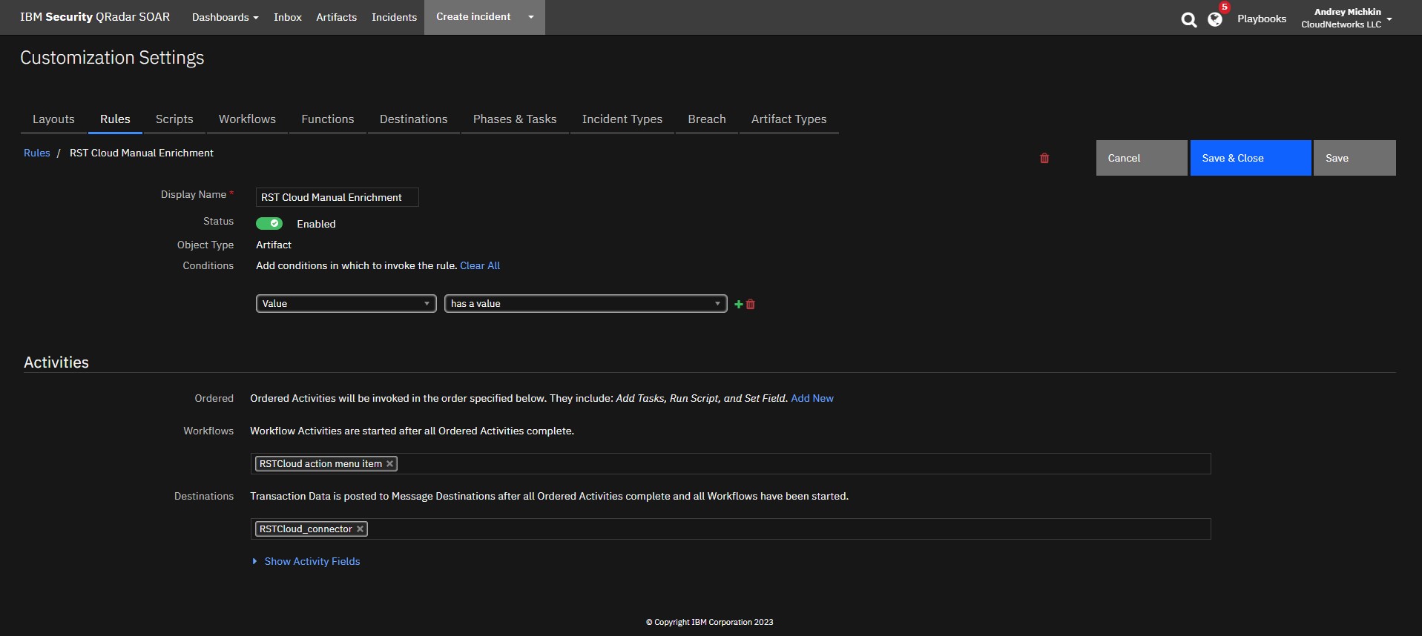Edit the Display Name input field
1422x636 pixels.
tap(338, 197)
